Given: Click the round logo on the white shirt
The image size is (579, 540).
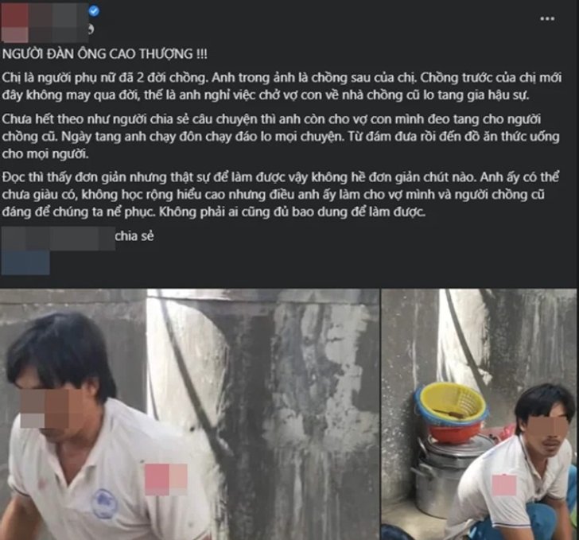Looking at the screenshot, I should click(104, 503).
